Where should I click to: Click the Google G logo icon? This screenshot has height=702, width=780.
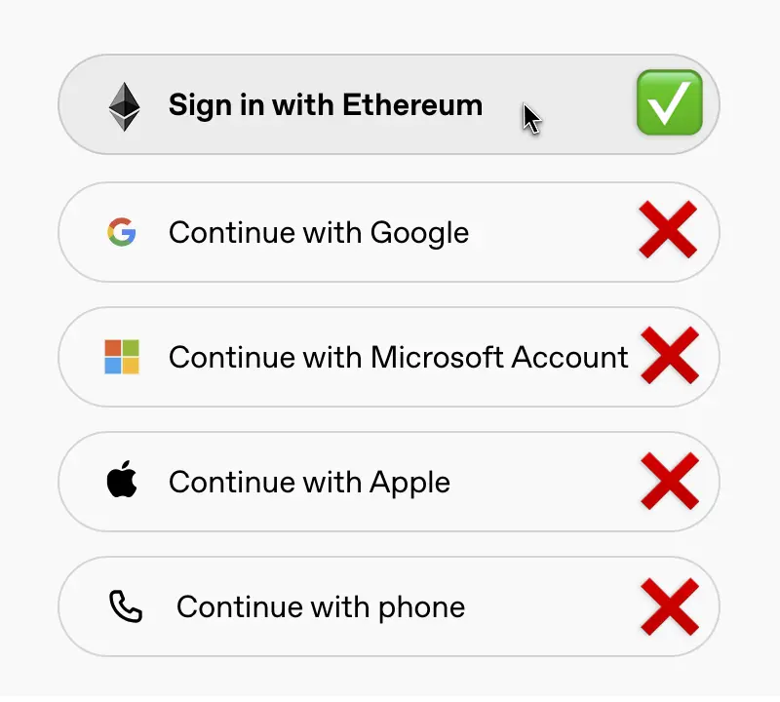(x=122, y=232)
